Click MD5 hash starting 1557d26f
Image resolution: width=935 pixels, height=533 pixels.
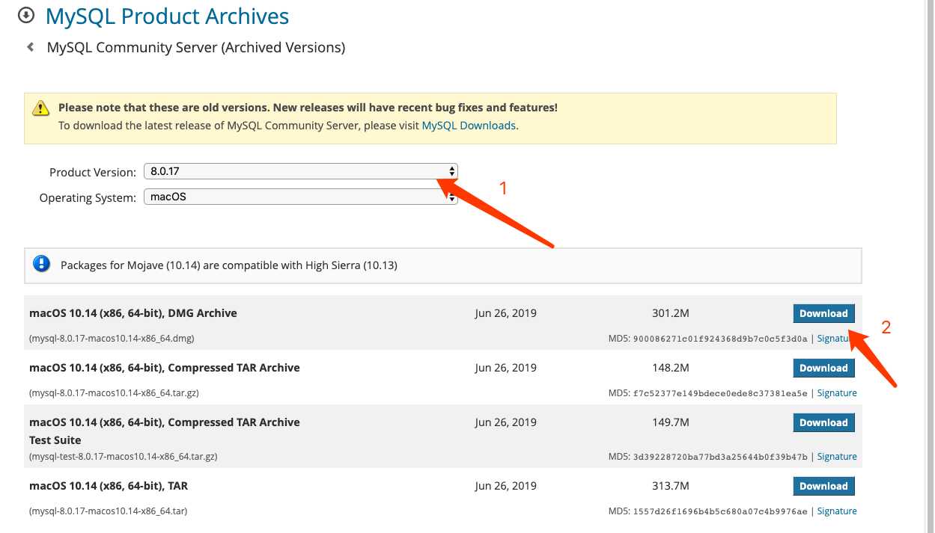point(720,512)
